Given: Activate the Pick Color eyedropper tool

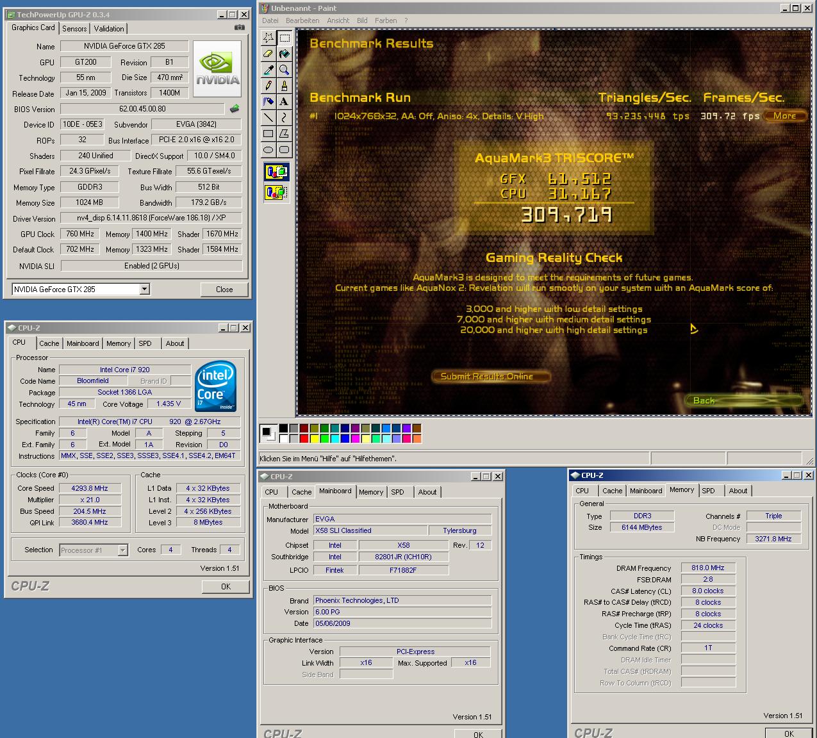Looking at the screenshot, I should (x=268, y=70).
